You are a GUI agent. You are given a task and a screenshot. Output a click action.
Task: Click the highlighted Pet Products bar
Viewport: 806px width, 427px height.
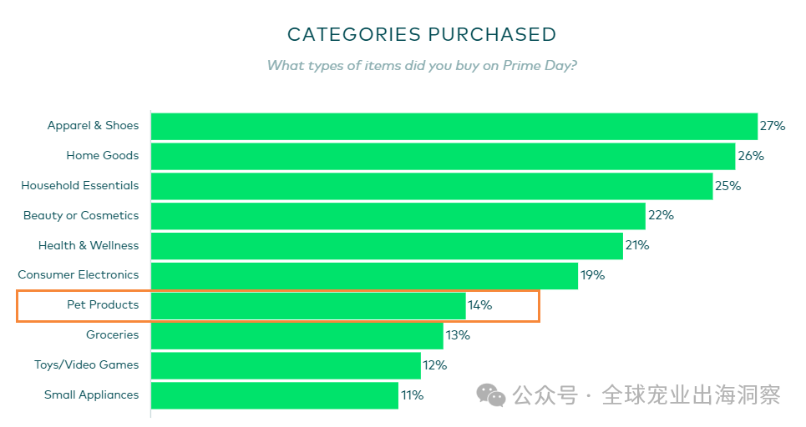308,306
